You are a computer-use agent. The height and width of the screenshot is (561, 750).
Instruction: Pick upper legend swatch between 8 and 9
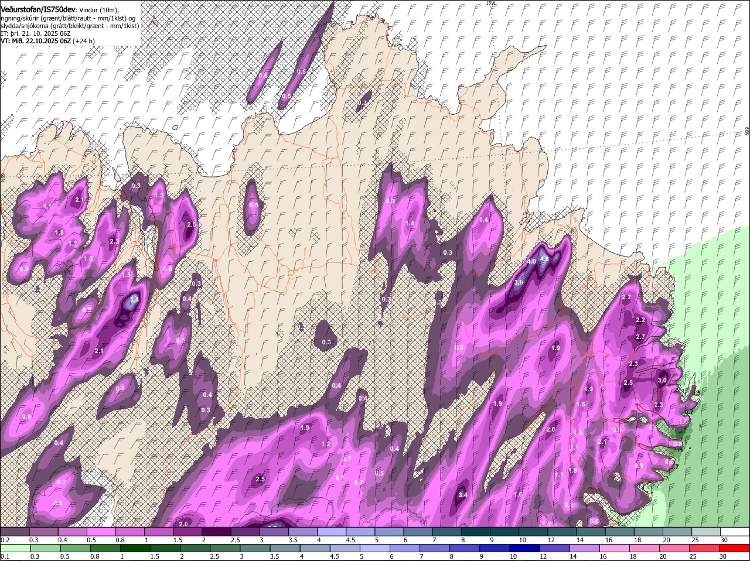pos(477,532)
